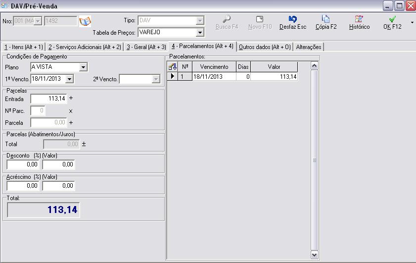Open the Histórico icon
Viewport: 416px width, 263px height.
pos(359,19)
